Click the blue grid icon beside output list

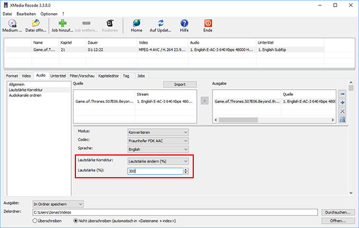pos(342,120)
